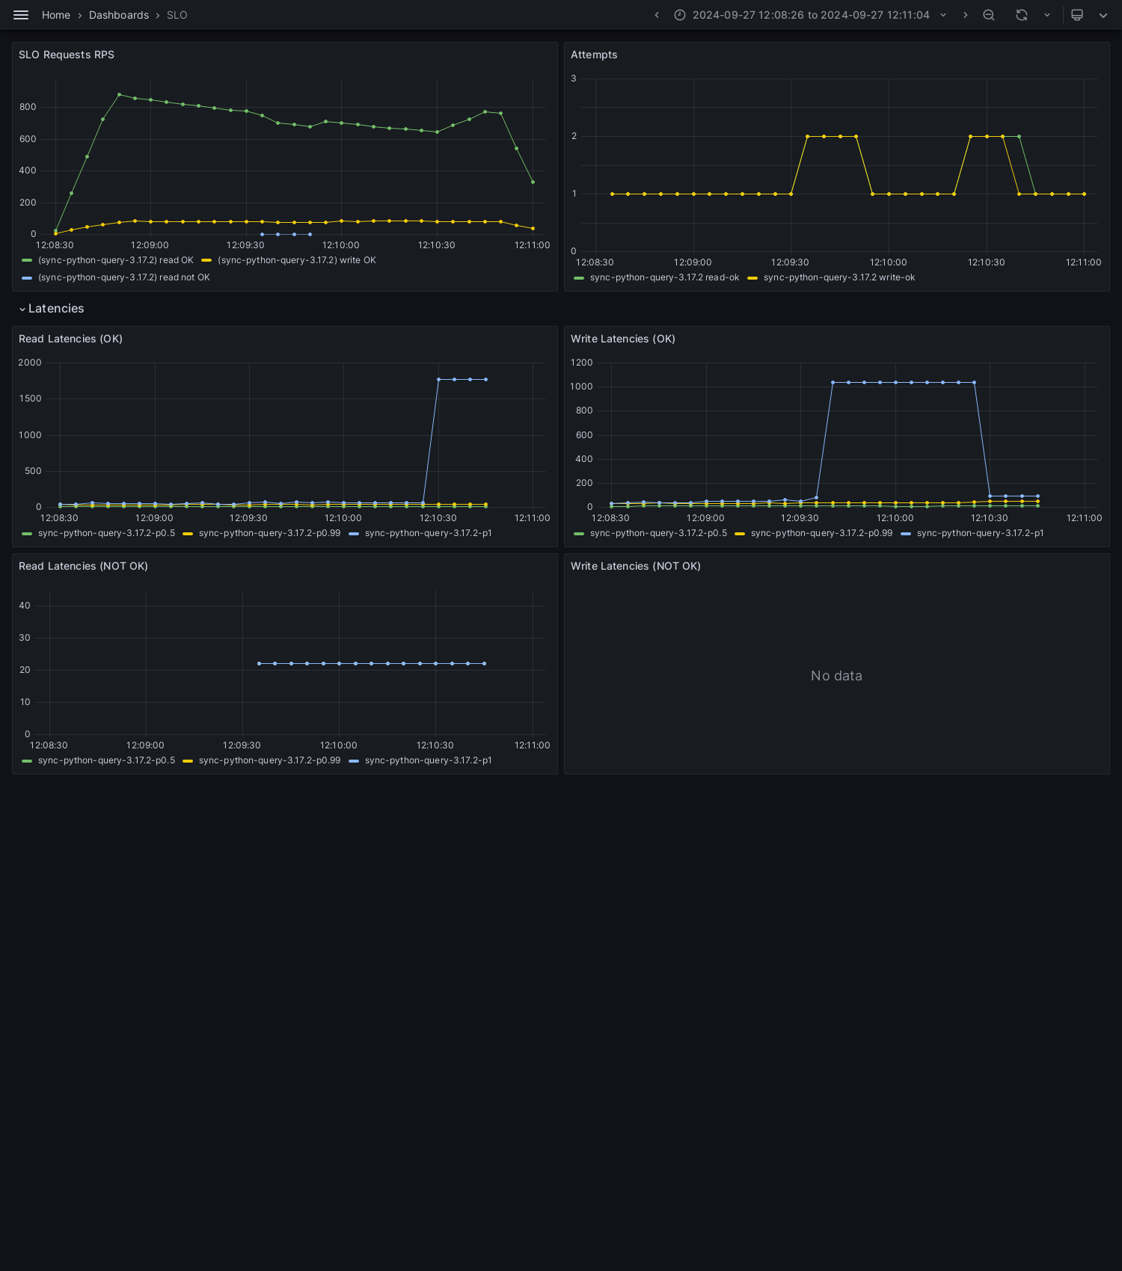Viewport: 1122px width, 1271px height.
Task: Toggle the 'write OK' series in RPS legend
Action: tap(297, 260)
